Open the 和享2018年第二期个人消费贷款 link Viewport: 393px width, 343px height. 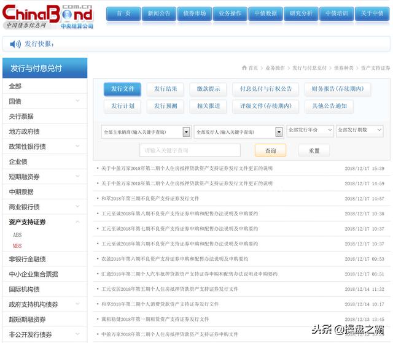coord(160,304)
